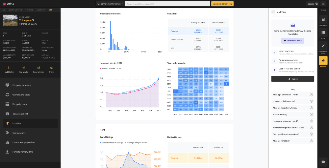This screenshot has width=329, height=168.
Task: Click the Owners and sales sidebar icon
Action: click(x=7, y=94)
